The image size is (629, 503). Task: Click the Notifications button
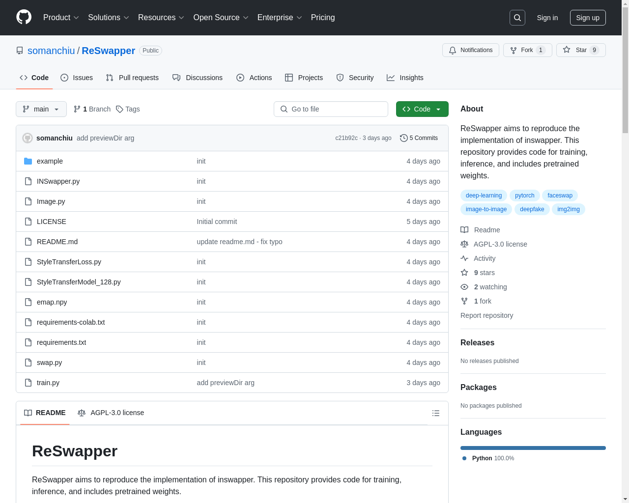471,50
